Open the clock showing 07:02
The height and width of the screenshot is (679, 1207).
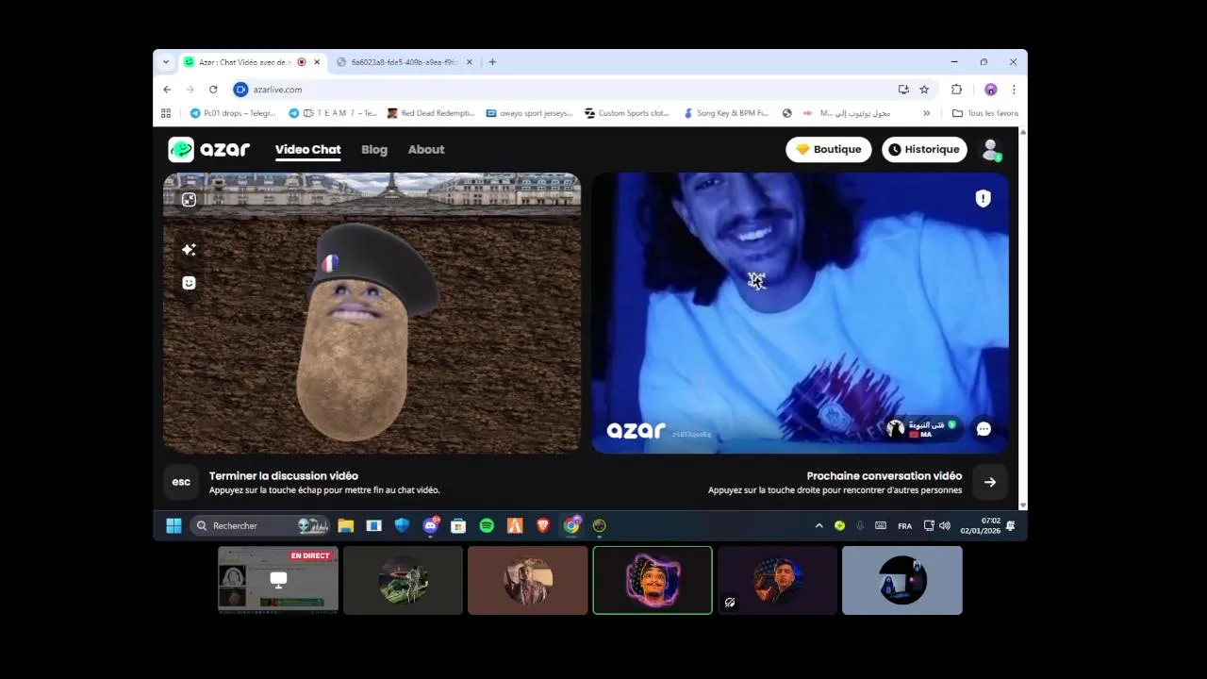click(x=981, y=525)
